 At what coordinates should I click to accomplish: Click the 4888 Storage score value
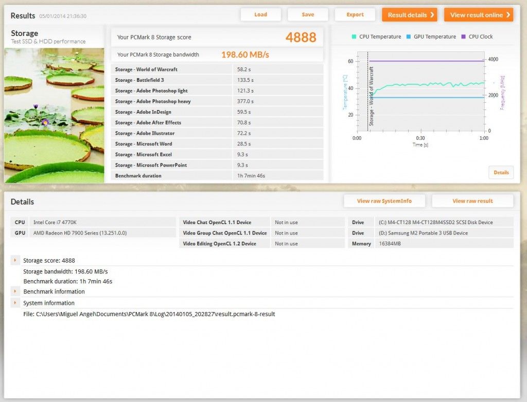point(301,38)
